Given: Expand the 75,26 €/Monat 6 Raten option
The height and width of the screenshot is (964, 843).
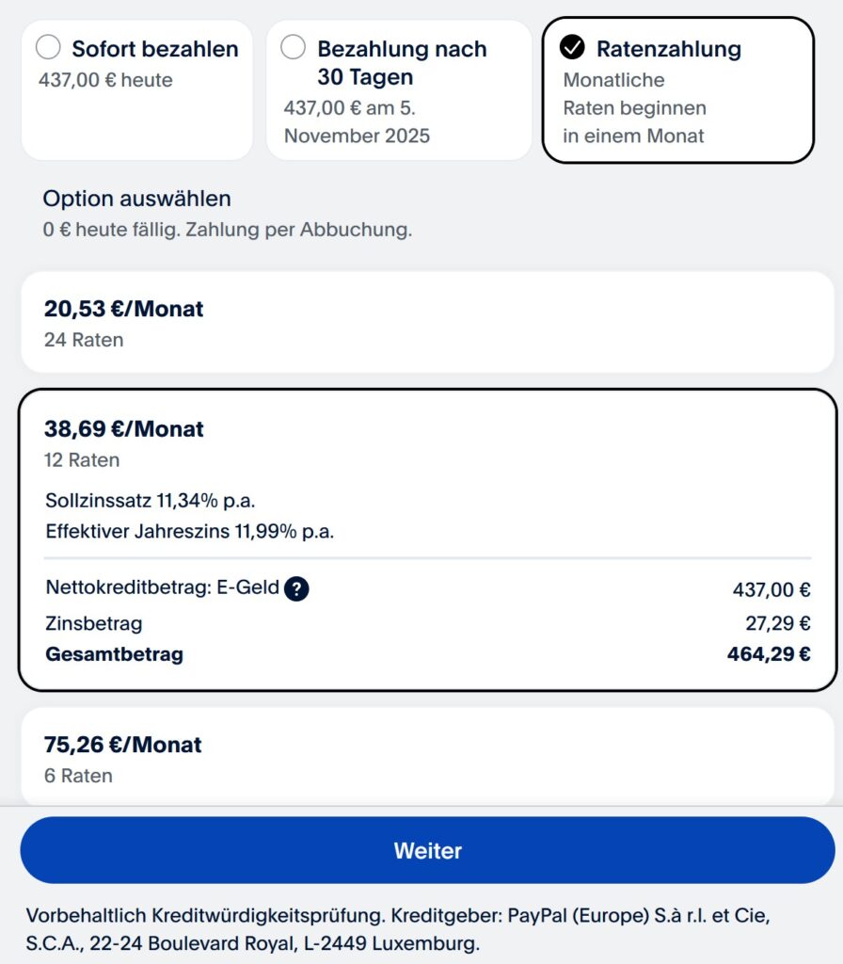Looking at the screenshot, I should pos(426,758).
